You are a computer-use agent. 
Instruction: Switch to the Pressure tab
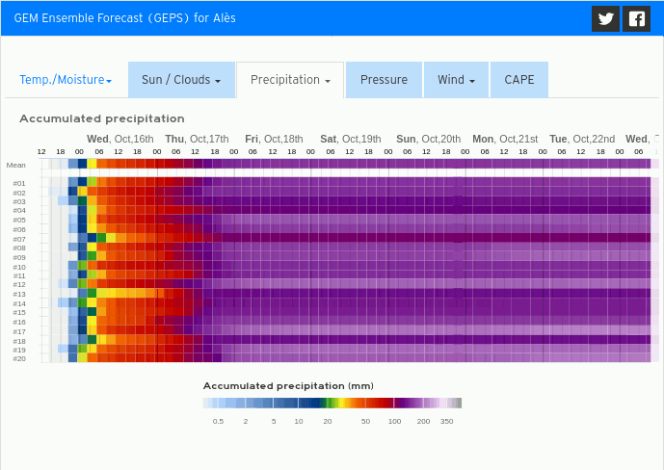pyautogui.click(x=384, y=80)
